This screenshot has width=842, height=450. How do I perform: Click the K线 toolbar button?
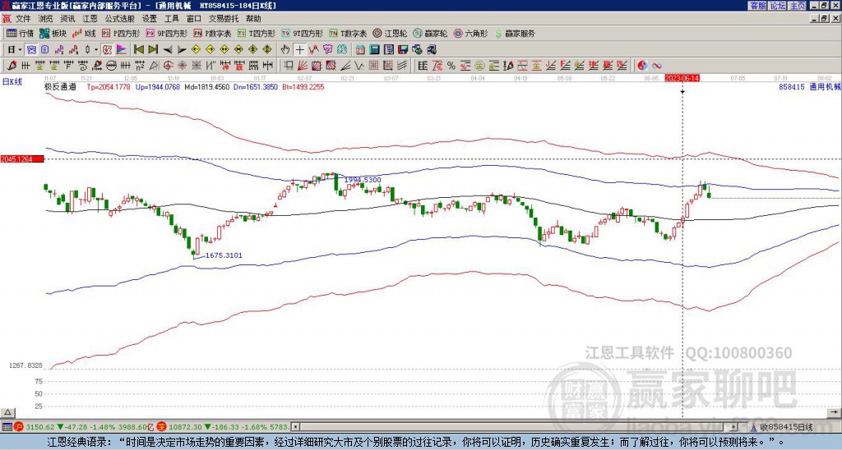[84, 33]
